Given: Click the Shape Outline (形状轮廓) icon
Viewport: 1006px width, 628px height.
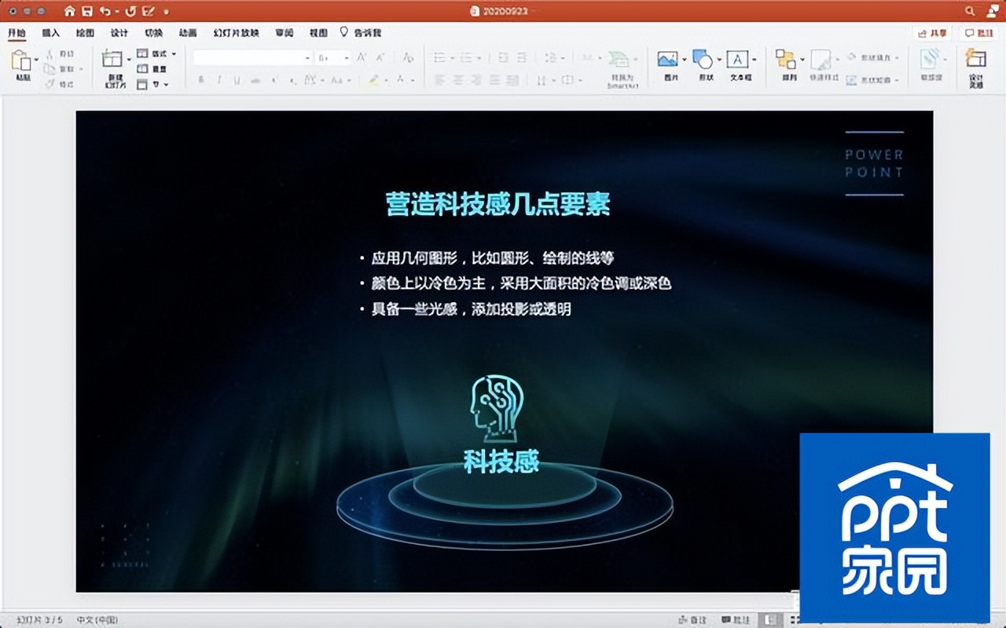Looking at the screenshot, I should pyautogui.click(x=851, y=80).
